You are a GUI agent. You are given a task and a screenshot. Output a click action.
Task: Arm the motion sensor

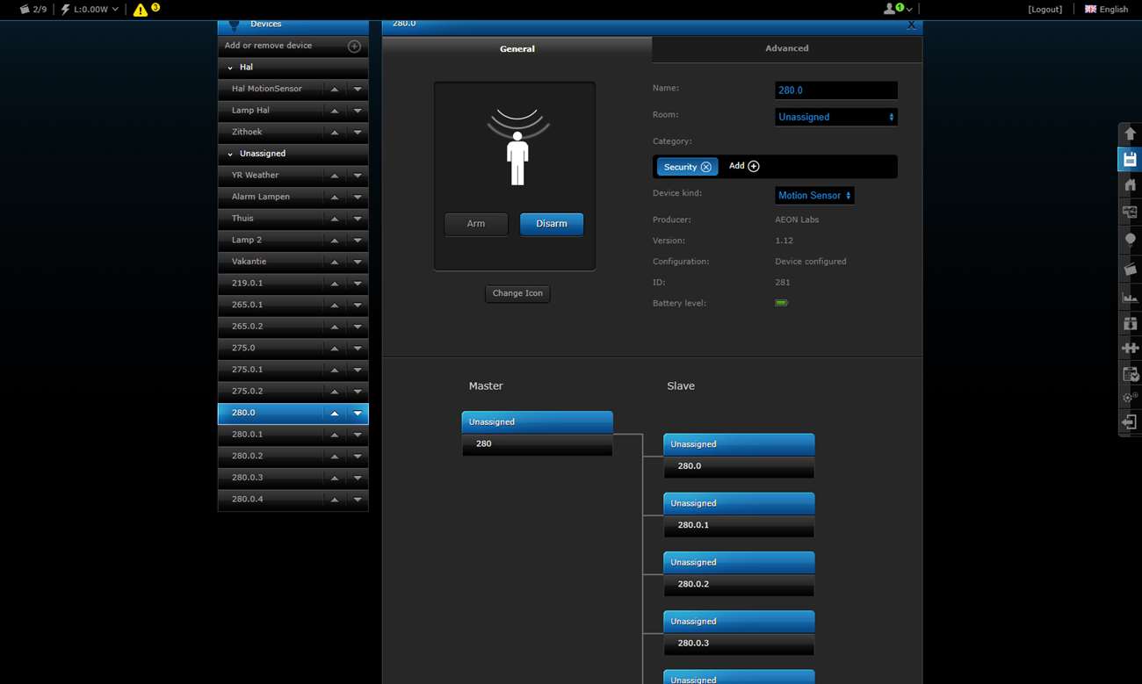475,224
